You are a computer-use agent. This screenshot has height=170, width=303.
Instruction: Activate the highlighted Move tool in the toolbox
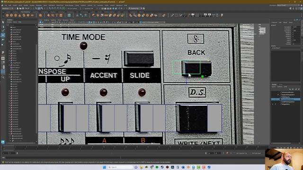click(3, 35)
